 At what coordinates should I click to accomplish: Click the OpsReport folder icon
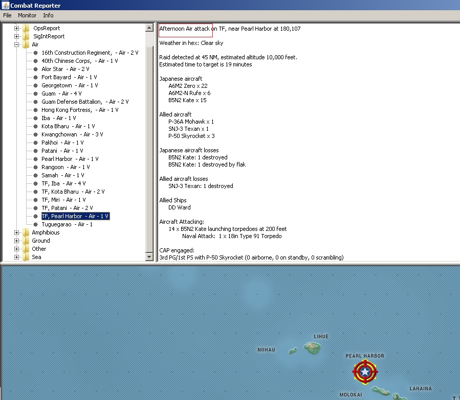[x=26, y=28]
